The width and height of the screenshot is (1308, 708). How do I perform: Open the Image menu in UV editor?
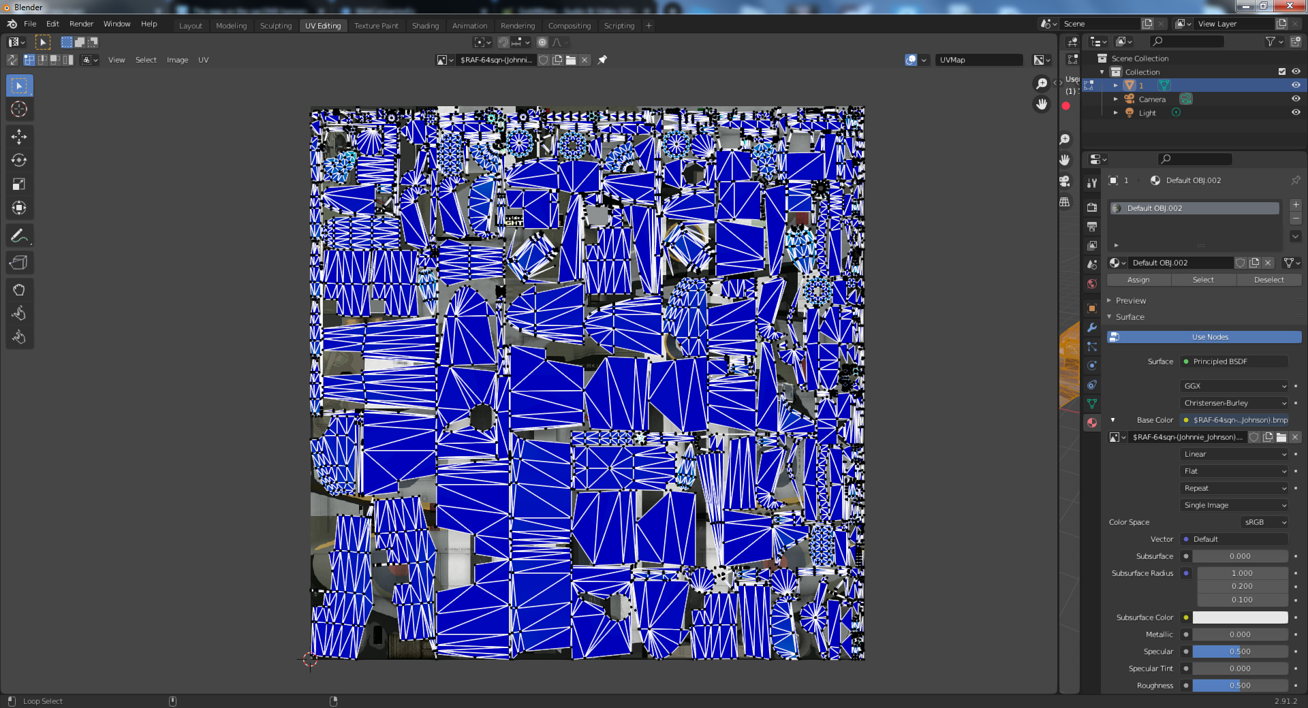pos(177,60)
